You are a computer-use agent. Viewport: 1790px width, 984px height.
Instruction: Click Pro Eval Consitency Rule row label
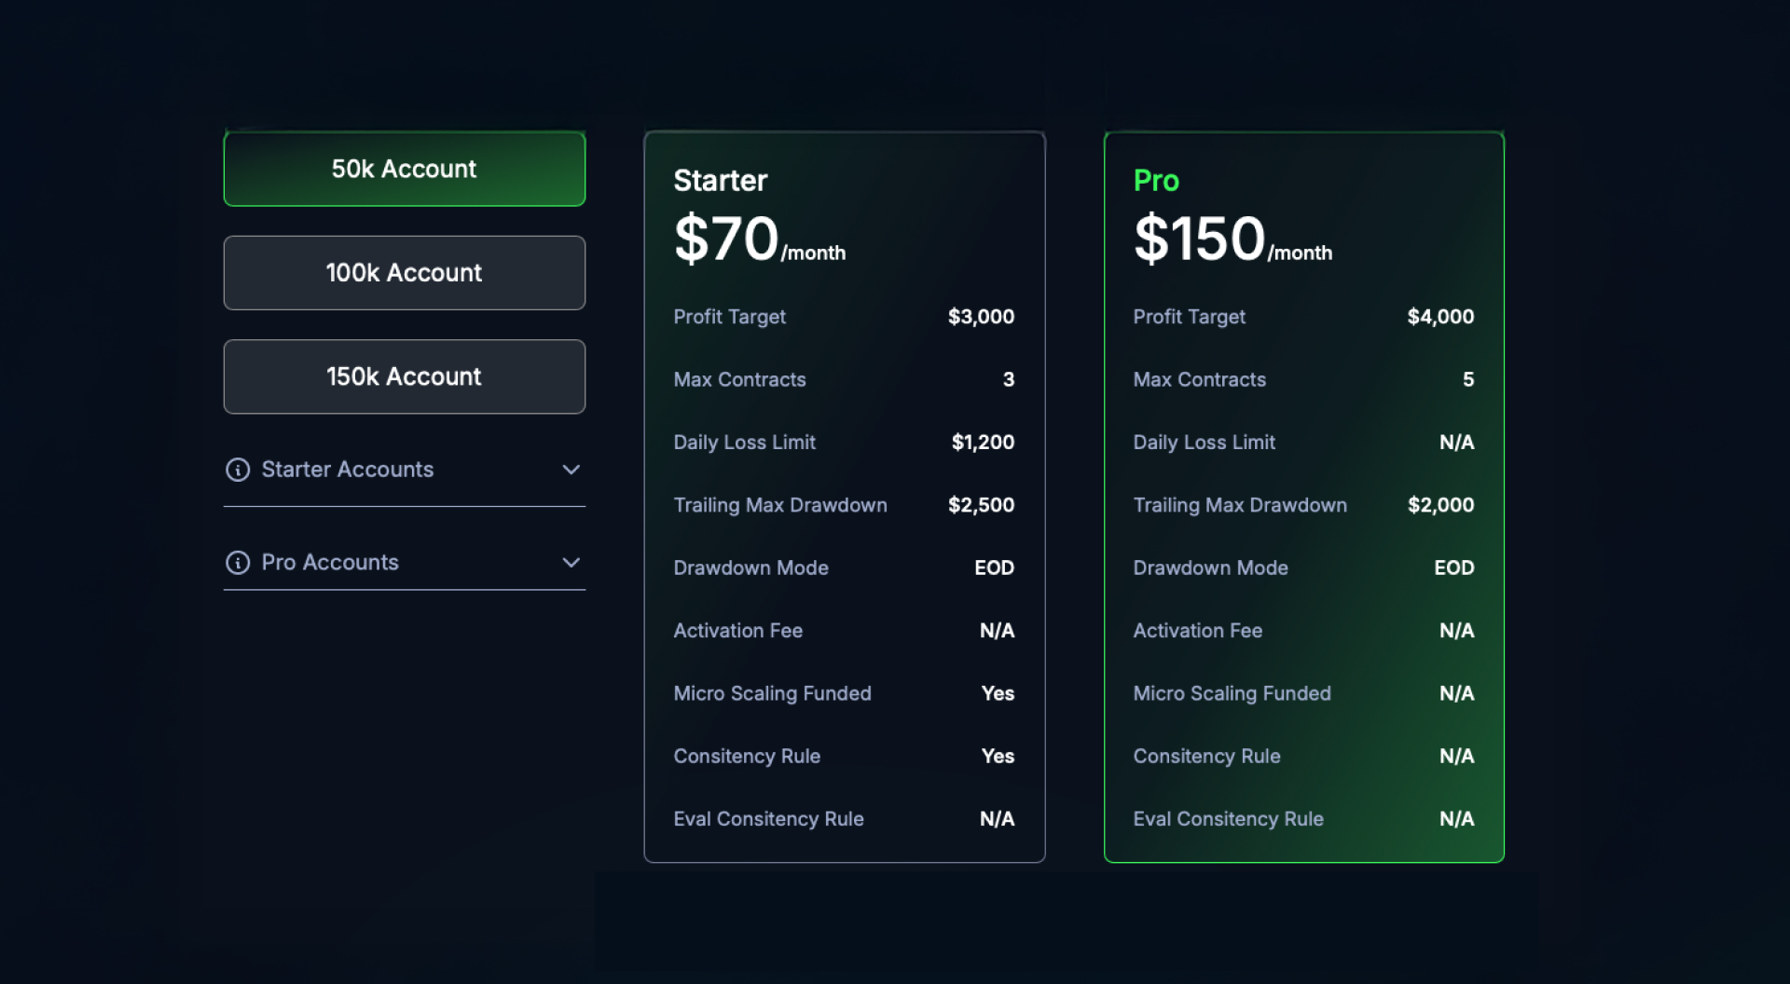[1228, 819]
